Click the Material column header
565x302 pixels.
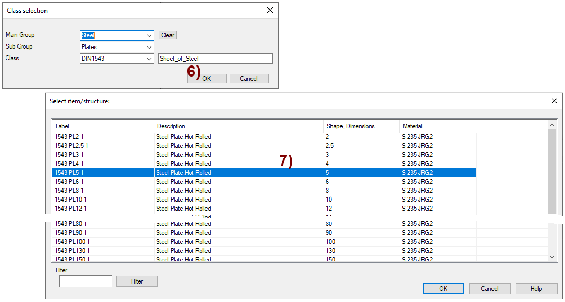[437, 126]
